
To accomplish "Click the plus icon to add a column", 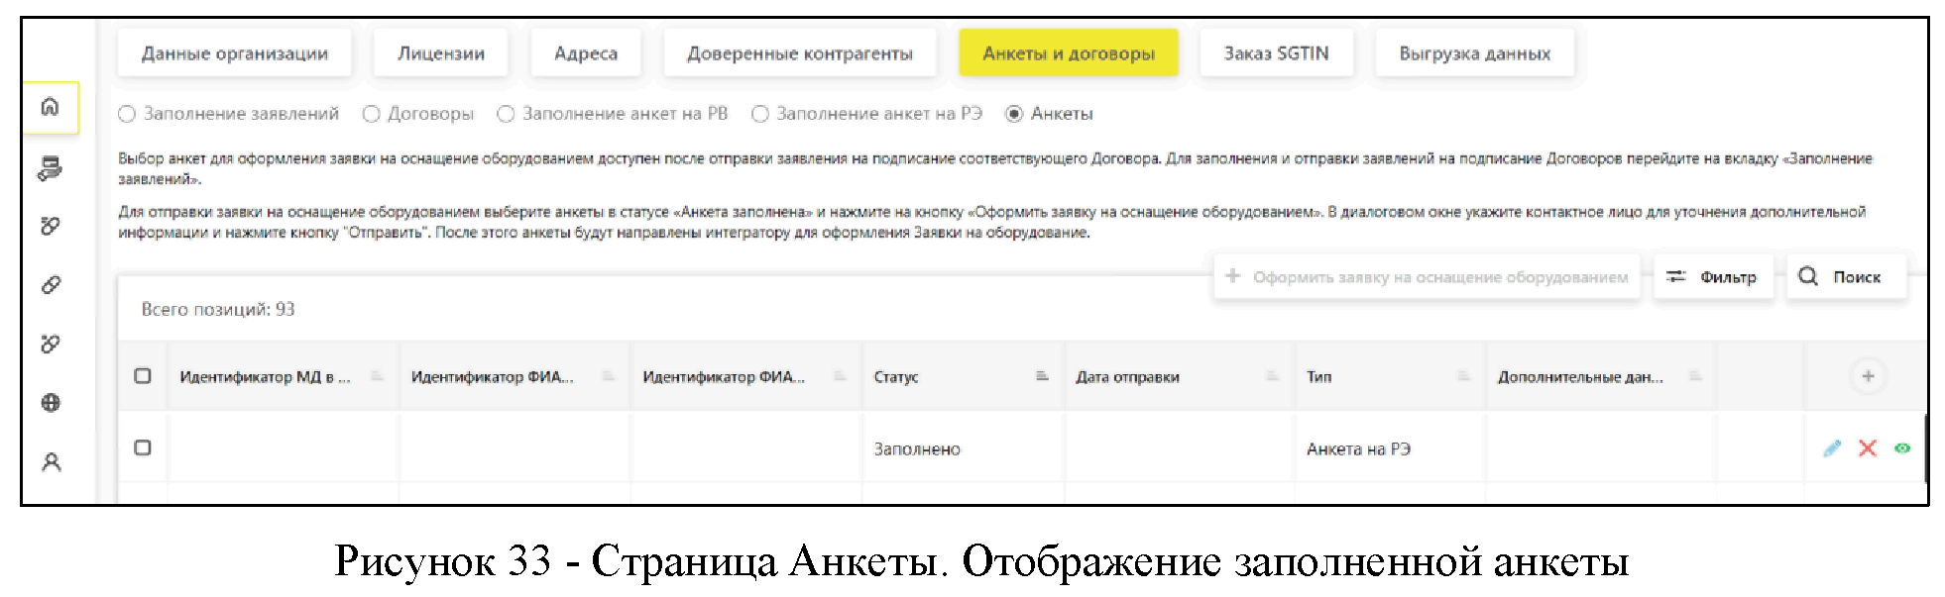I will tap(1868, 376).
